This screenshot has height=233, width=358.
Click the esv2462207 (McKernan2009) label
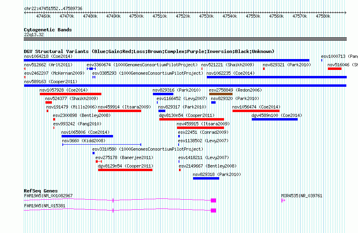pyautogui.click(x=54, y=73)
